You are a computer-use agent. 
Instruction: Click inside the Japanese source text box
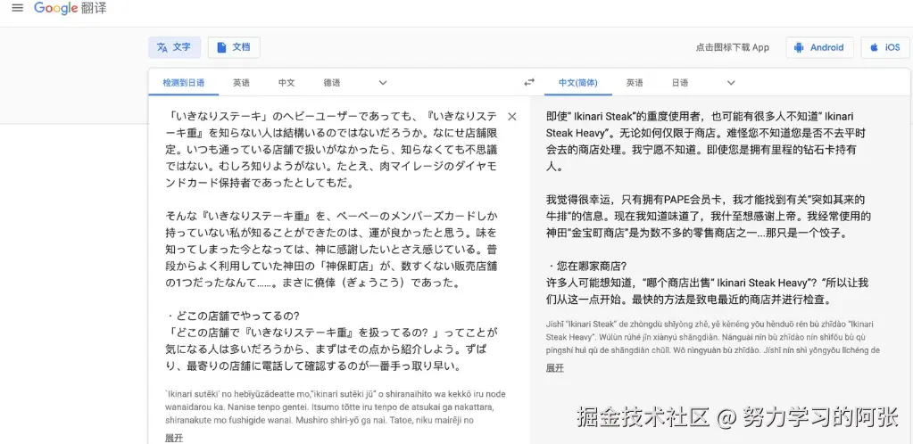332,241
